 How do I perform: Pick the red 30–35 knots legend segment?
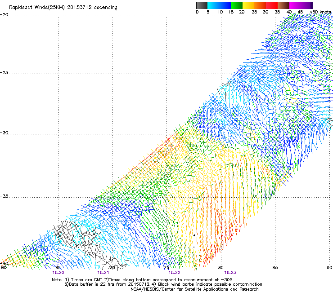pos(272,5)
